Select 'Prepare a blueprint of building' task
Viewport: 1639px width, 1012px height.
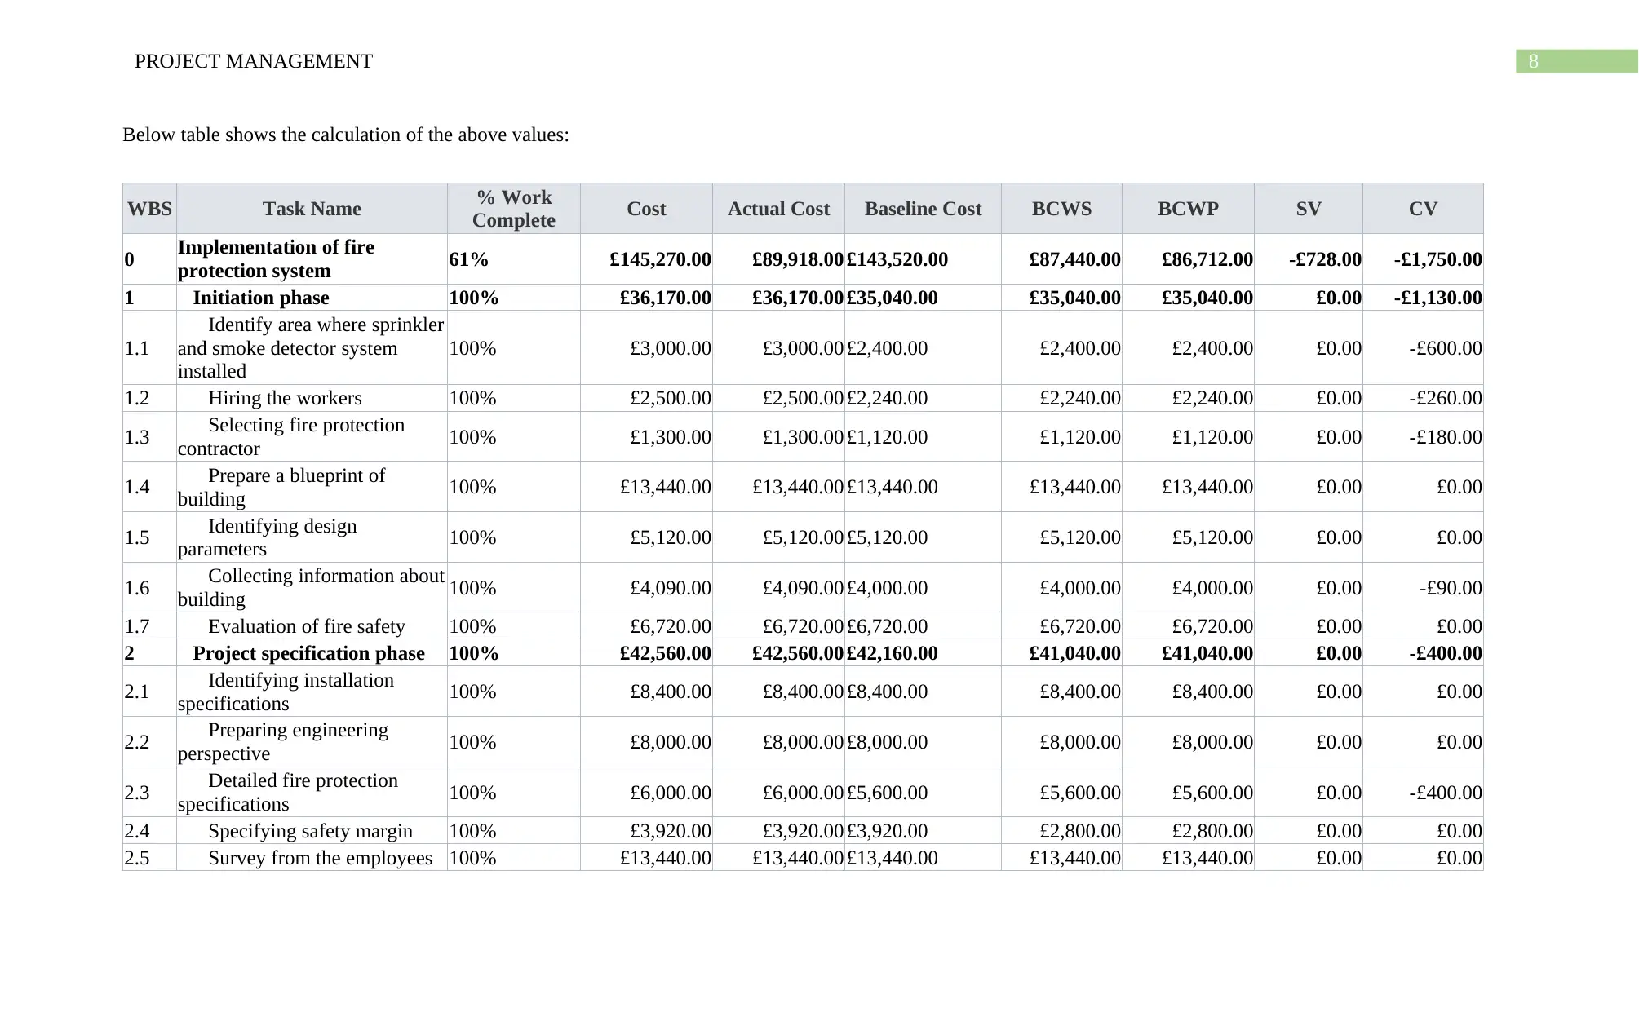281,487
